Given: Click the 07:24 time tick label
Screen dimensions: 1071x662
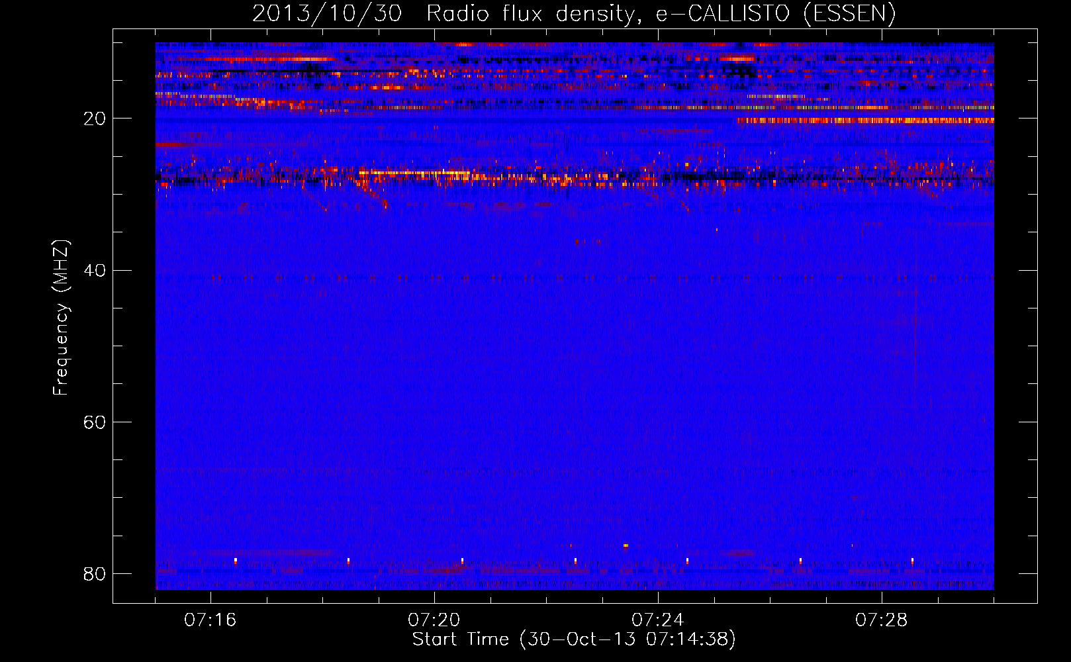Looking at the screenshot, I should pos(658,620).
